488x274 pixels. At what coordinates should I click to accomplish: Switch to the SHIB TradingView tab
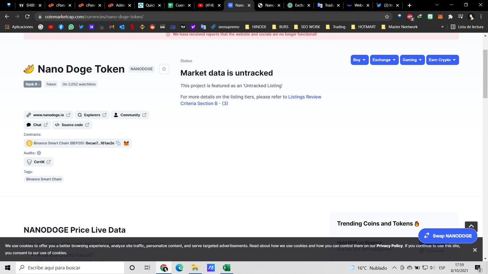[30, 6]
